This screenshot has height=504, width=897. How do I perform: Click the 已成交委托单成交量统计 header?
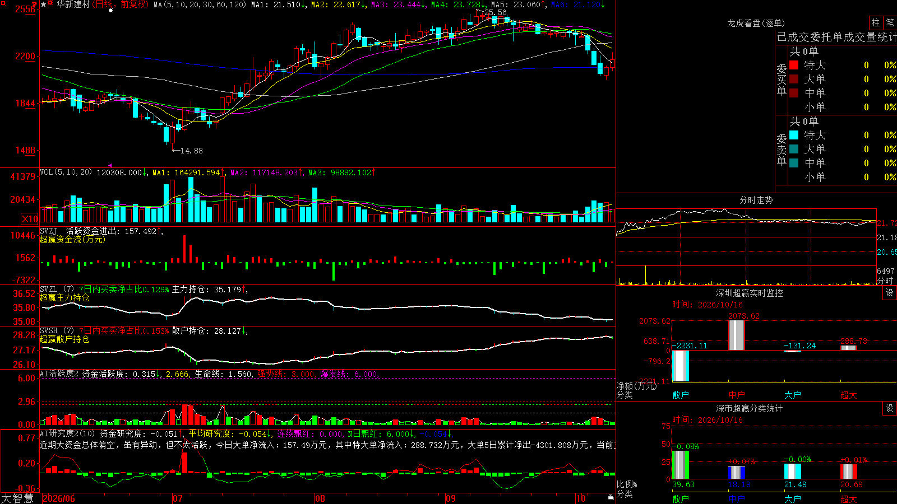tap(836, 37)
